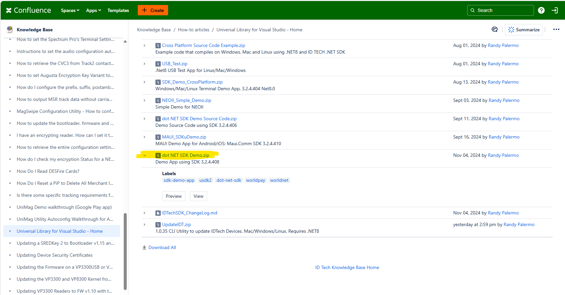The height and width of the screenshot is (295, 565).
Task: Open the Templates menu item
Action: (118, 10)
